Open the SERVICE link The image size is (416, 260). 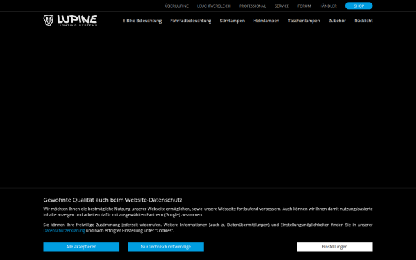tap(281, 6)
